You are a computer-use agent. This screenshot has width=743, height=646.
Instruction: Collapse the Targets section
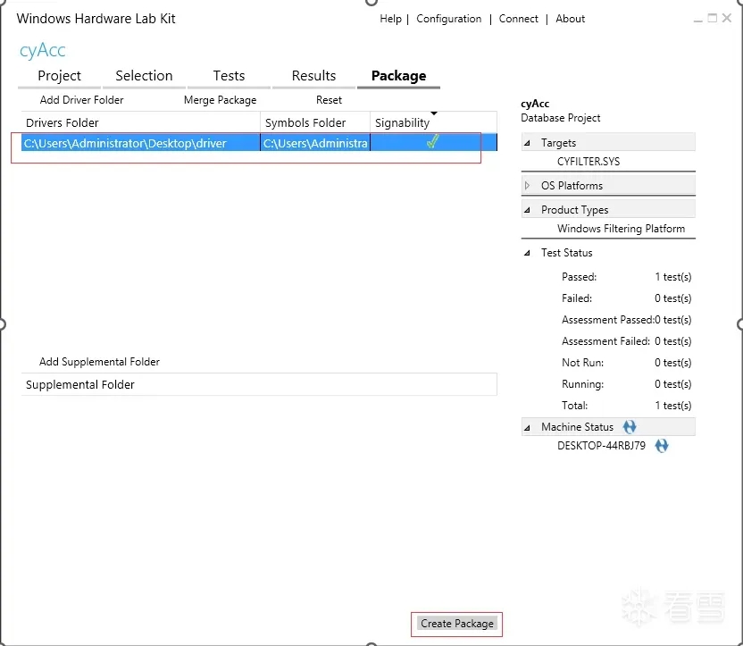point(527,143)
